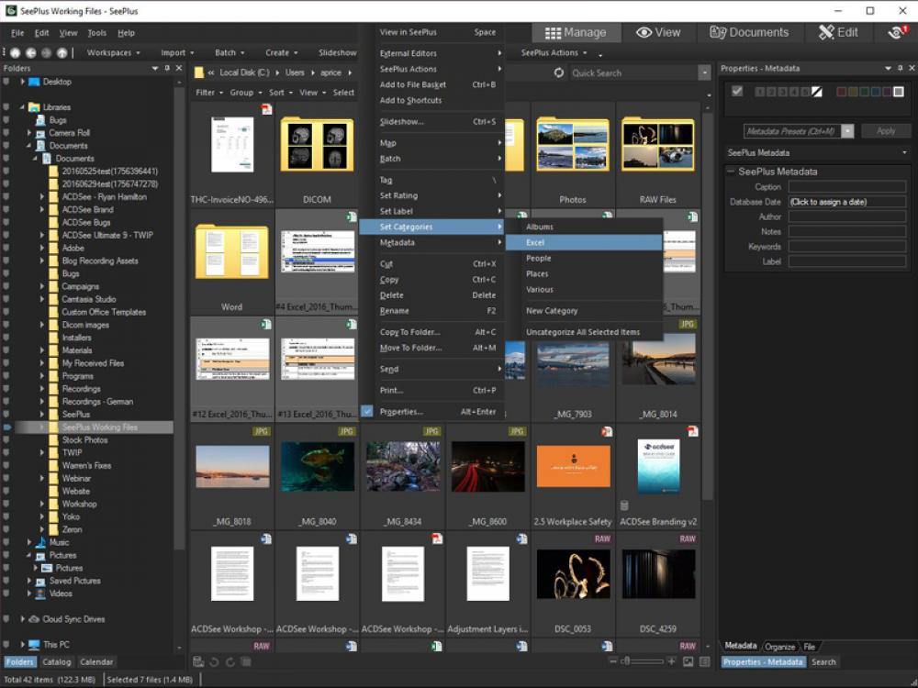Click the Home icon in the toolbar

tap(16, 52)
